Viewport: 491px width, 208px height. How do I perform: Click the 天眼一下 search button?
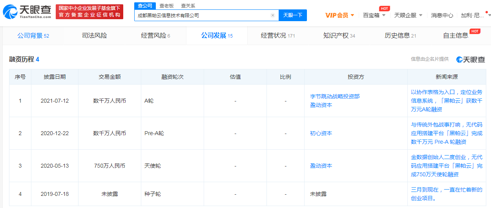(x=293, y=15)
